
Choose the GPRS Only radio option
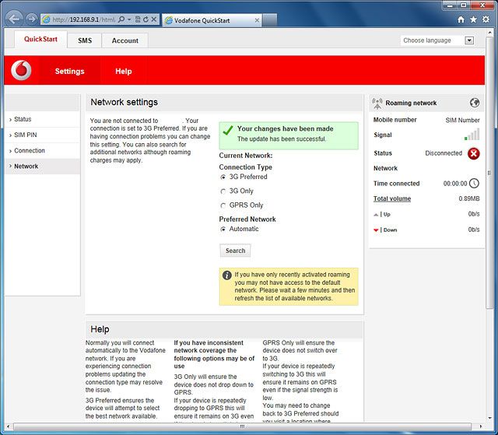pos(223,205)
